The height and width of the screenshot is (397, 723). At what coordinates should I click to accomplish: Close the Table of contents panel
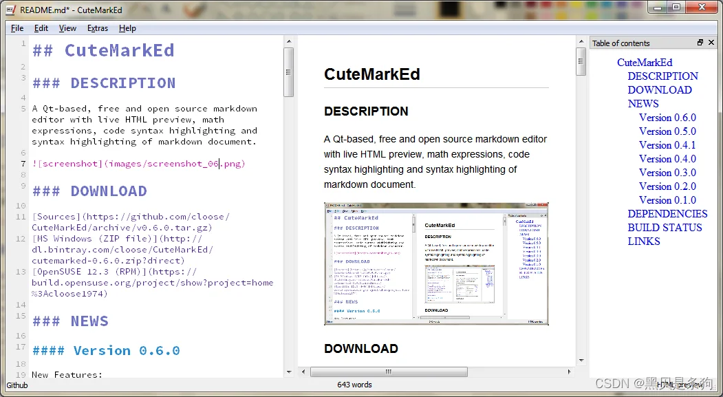(711, 43)
